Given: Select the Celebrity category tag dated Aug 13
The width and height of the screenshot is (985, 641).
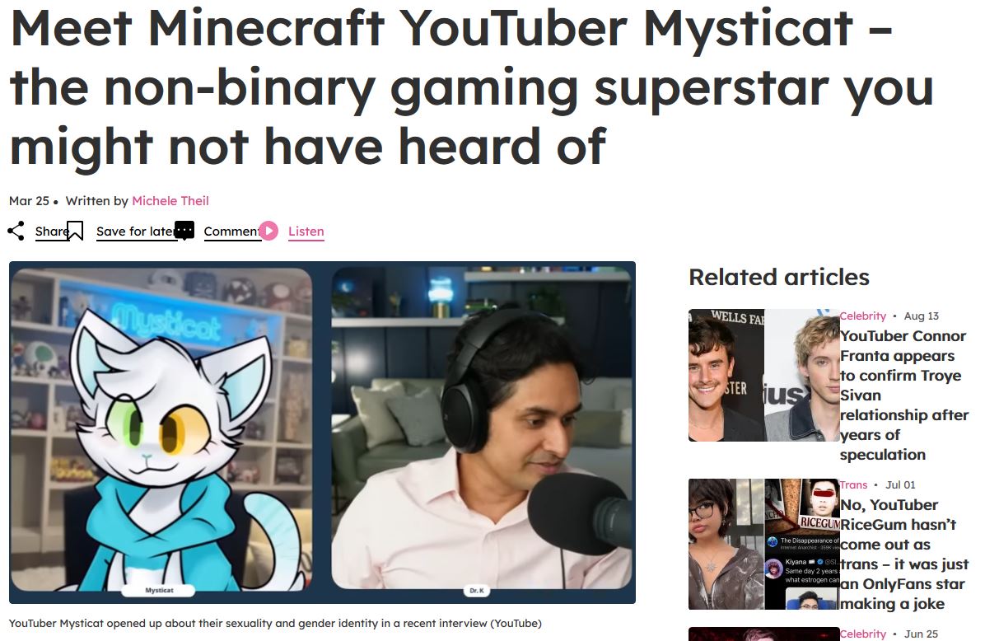Looking at the screenshot, I should [862, 316].
